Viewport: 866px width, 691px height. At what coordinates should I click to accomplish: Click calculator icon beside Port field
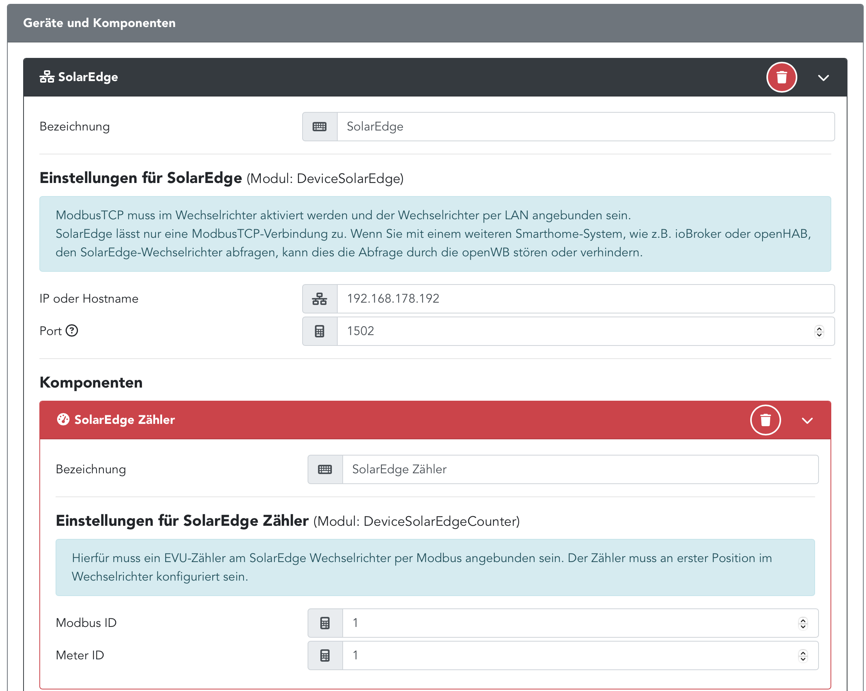click(x=320, y=331)
